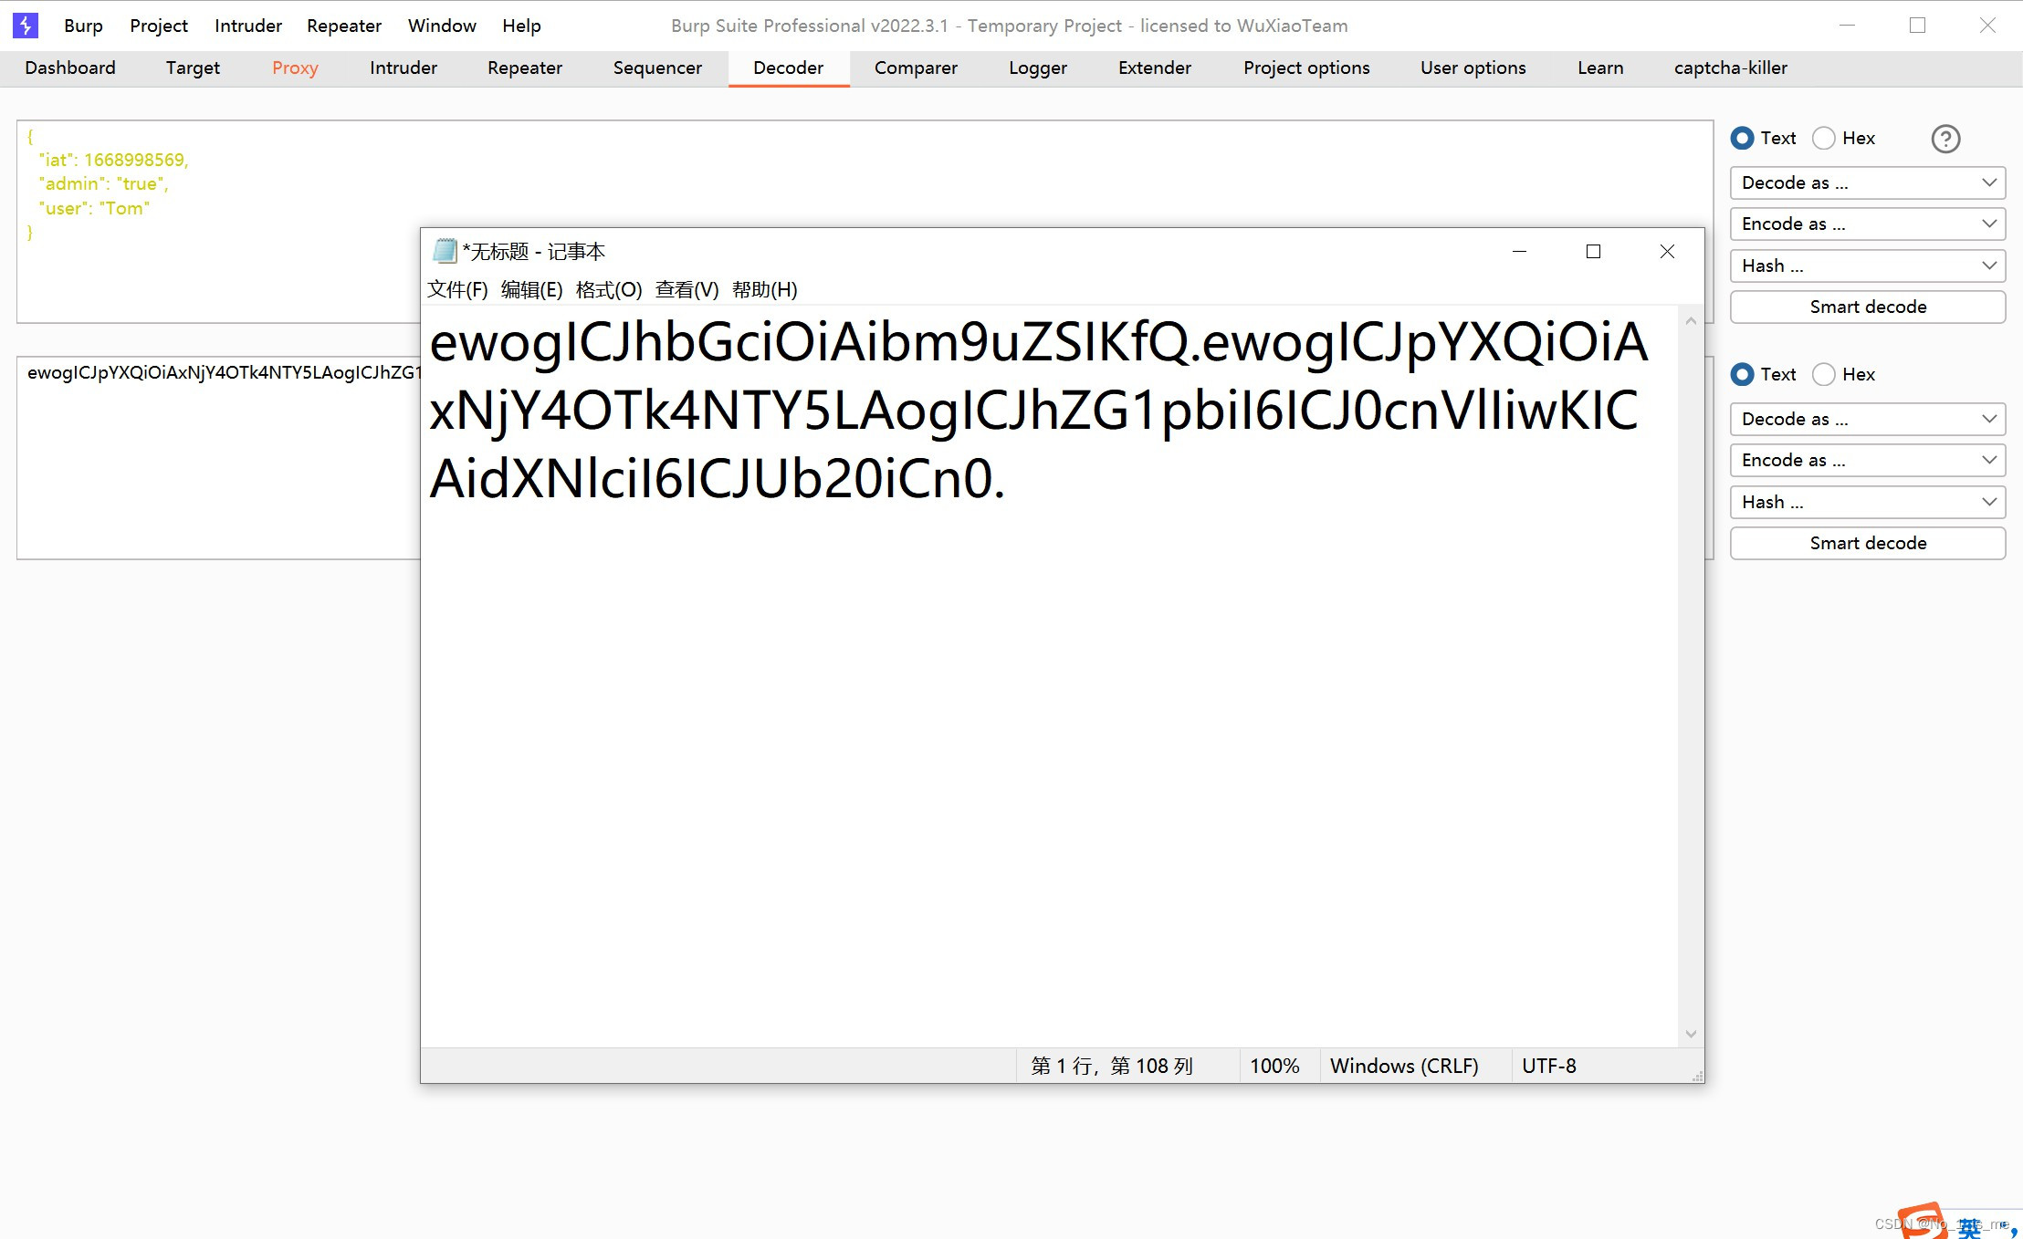Image resolution: width=2023 pixels, height=1239 pixels.
Task: Minimize the Notepad window
Action: coord(1519,252)
